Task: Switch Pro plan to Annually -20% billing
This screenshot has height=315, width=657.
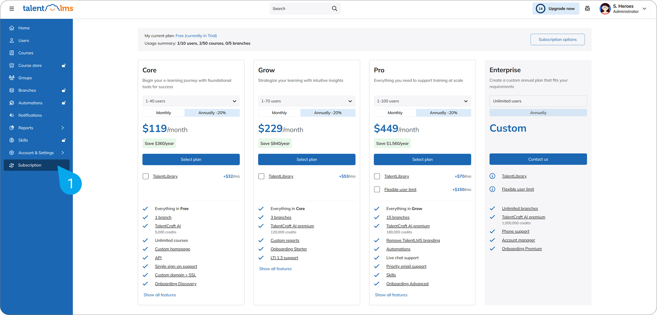Action: pos(444,113)
